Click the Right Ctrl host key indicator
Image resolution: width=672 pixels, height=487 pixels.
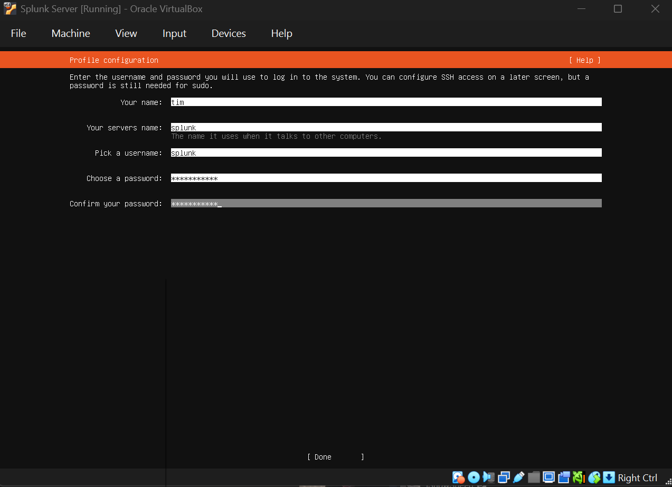638,478
